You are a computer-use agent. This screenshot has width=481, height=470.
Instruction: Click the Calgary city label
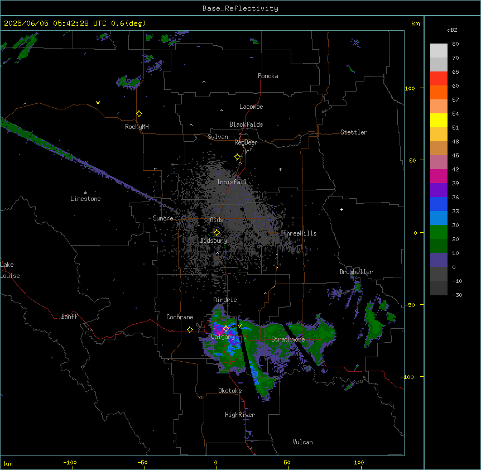pos(223,337)
